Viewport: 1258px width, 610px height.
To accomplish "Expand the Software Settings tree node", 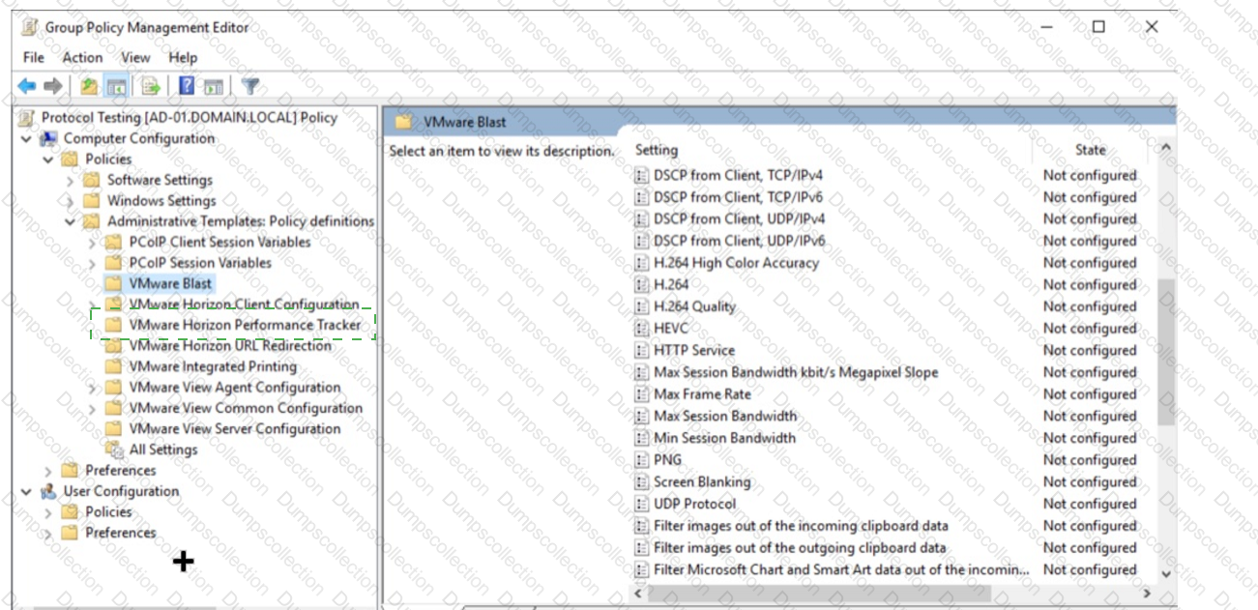I will coord(70,180).
